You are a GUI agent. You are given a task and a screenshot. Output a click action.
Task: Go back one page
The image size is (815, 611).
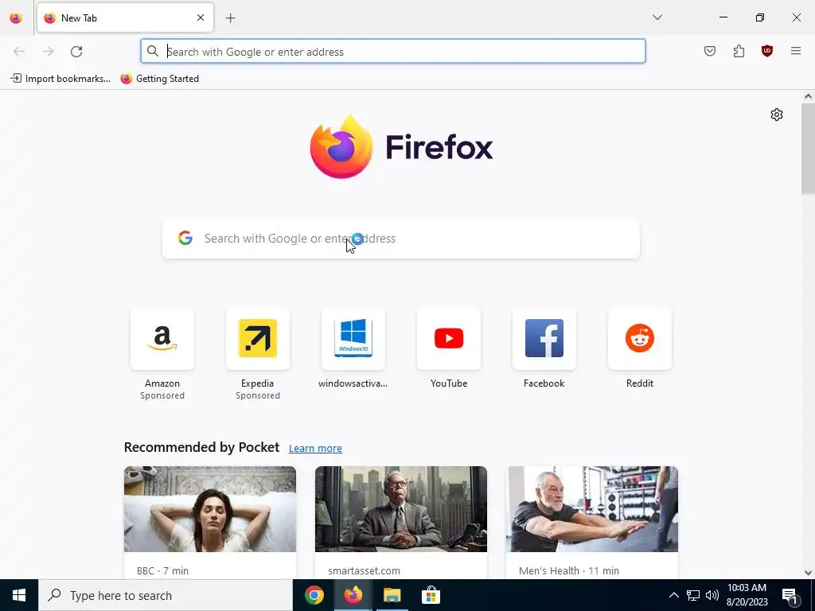tap(19, 52)
